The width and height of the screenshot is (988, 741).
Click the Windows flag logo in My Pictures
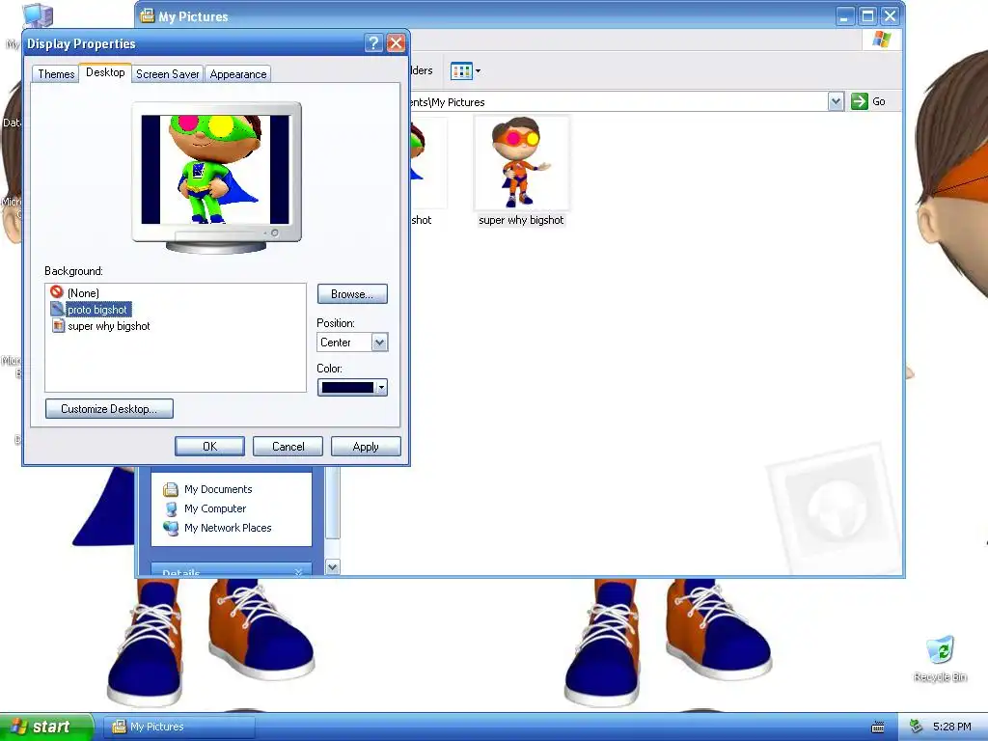[x=882, y=40]
